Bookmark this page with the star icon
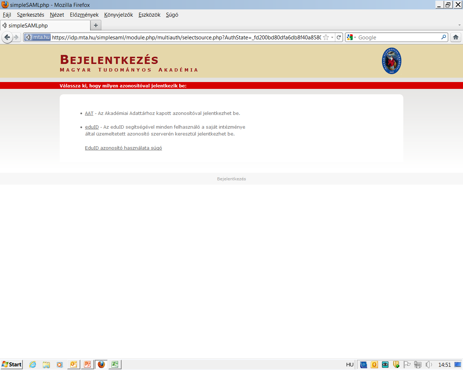The width and height of the screenshot is (463, 370). click(326, 37)
